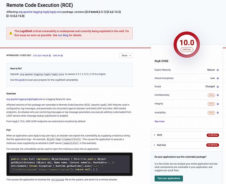Click the NVD 10 CRITICAL badge
This screenshot has width=226, height=184.
coord(213,135)
